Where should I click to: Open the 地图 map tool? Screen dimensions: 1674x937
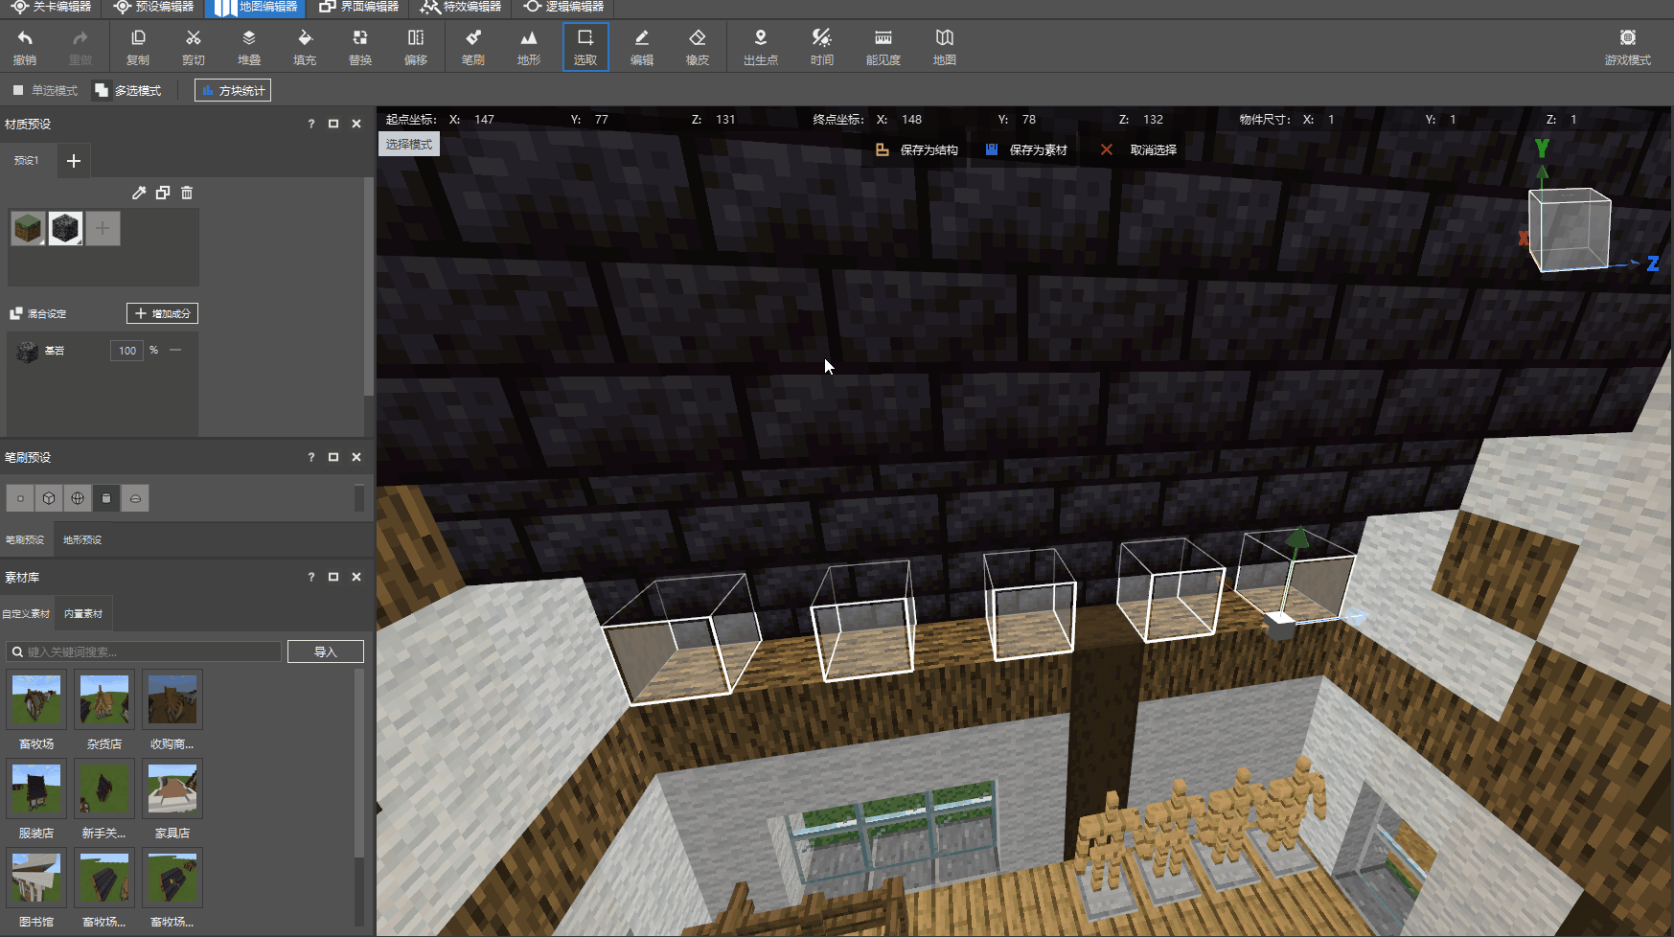(945, 46)
